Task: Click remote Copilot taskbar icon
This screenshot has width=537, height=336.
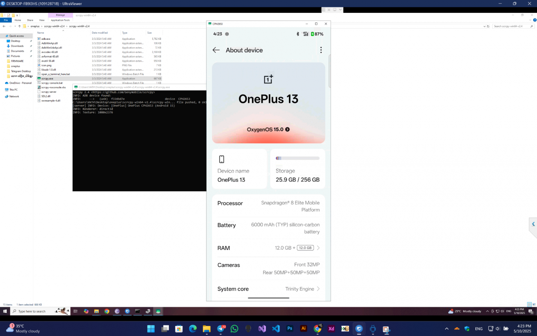Action: tap(86, 311)
